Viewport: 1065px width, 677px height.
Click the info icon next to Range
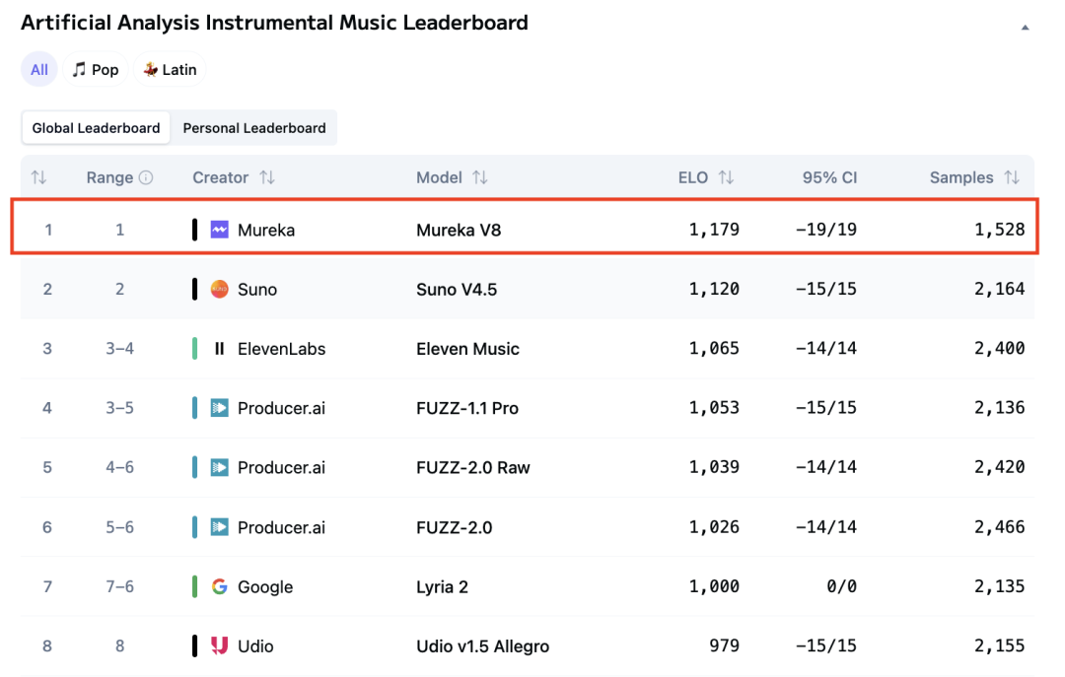(146, 178)
